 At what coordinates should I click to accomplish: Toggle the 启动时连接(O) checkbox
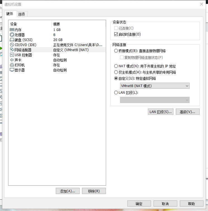click(x=116, y=34)
